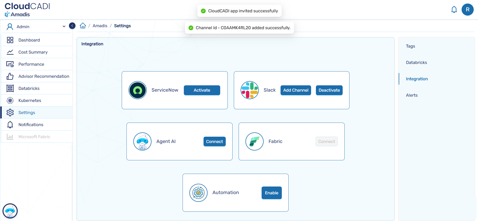Connect the Agent AI integration
The image size is (478, 221).
[214, 141]
